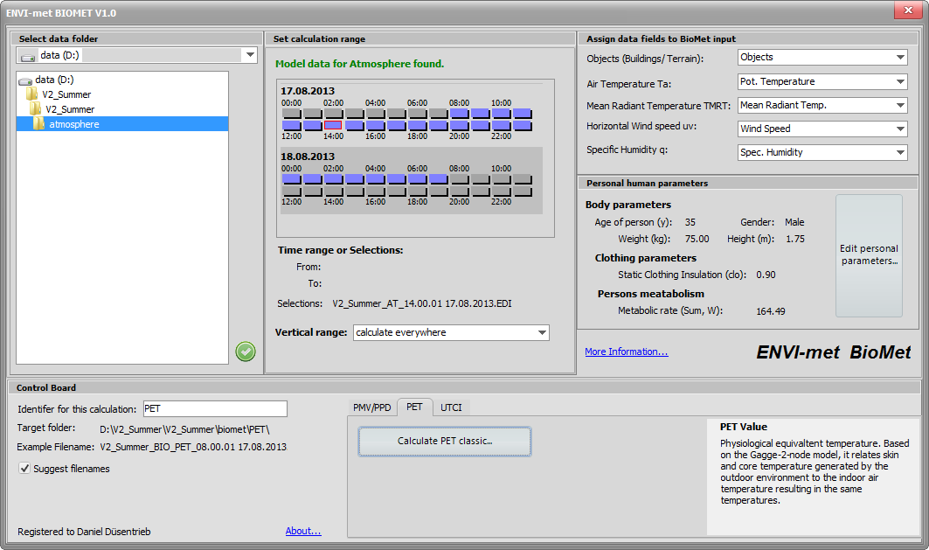Select the atmosphere folder in tree
929x550 pixels.
point(73,124)
